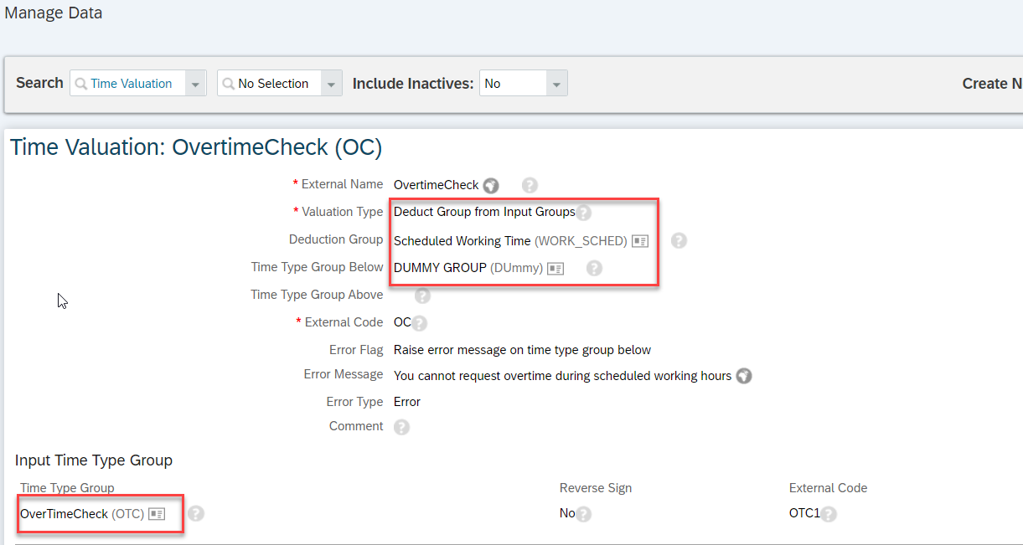Click the Include Inactives label

pyautogui.click(x=413, y=84)
